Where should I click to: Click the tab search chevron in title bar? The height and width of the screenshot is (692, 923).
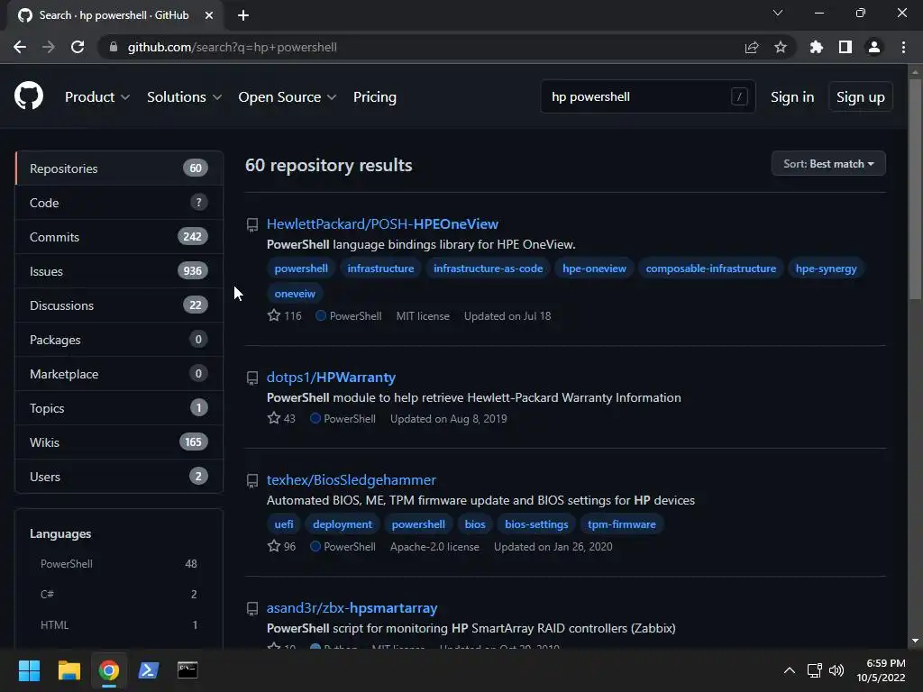point(778,13)
